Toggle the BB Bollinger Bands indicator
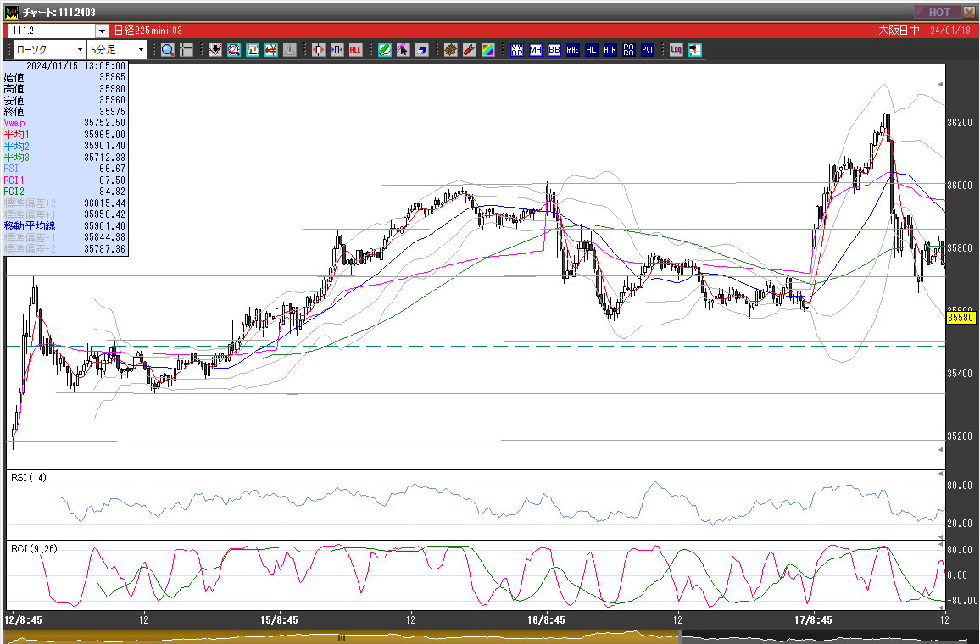Viewport: 980px width, 644px height. click(554, 50)
